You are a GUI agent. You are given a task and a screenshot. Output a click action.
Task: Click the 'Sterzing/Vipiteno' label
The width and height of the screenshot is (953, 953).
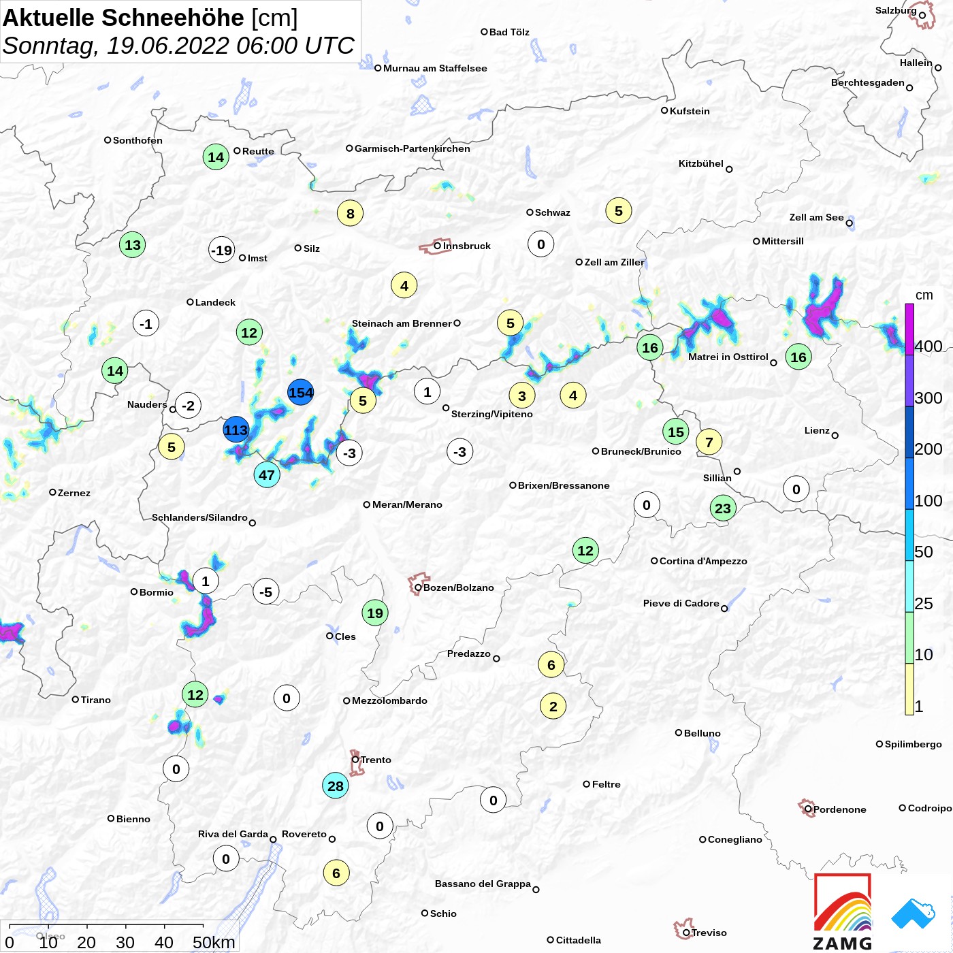492,414
